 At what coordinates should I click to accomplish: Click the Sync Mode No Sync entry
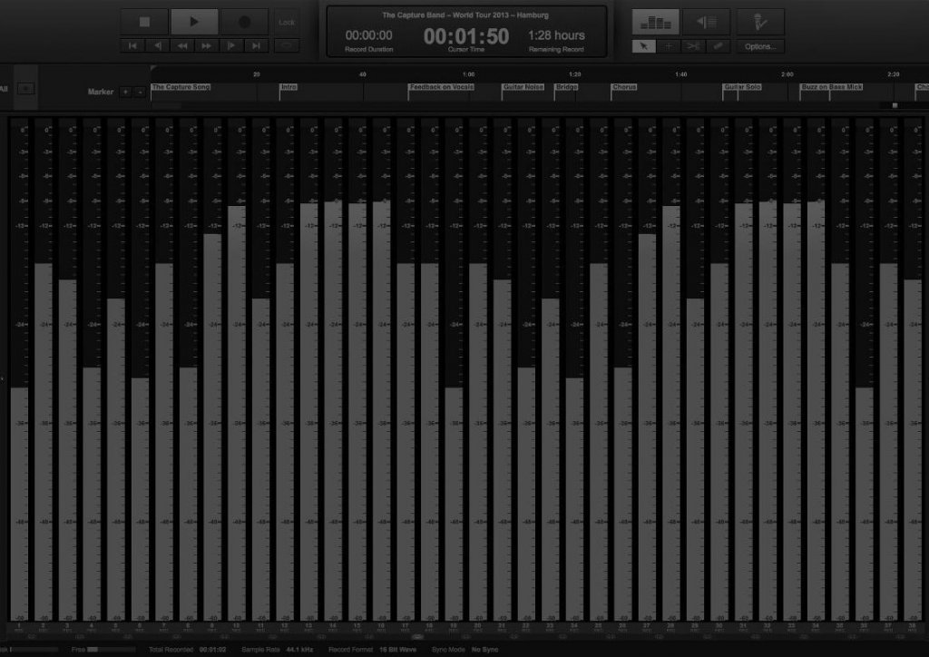pyautogui.click(x=464, y=650)
